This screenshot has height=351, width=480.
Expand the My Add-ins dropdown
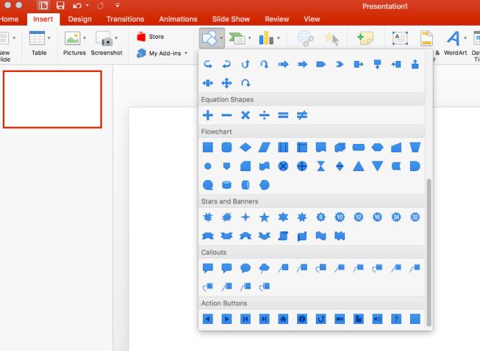(x=186, y=53)
